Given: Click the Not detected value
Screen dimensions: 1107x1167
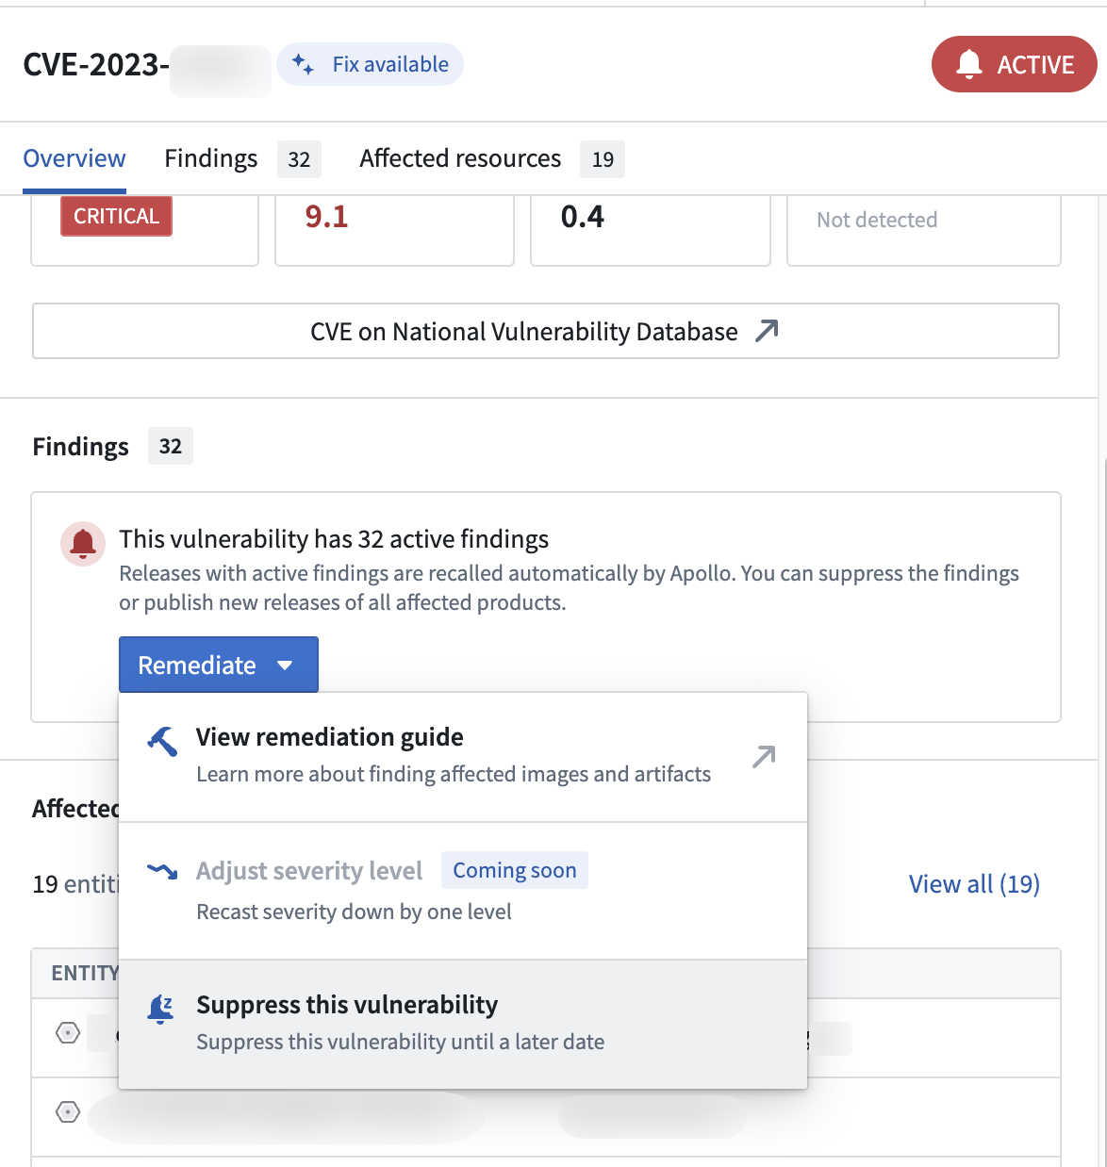Looking at the screenshot, I should [877, 220].
